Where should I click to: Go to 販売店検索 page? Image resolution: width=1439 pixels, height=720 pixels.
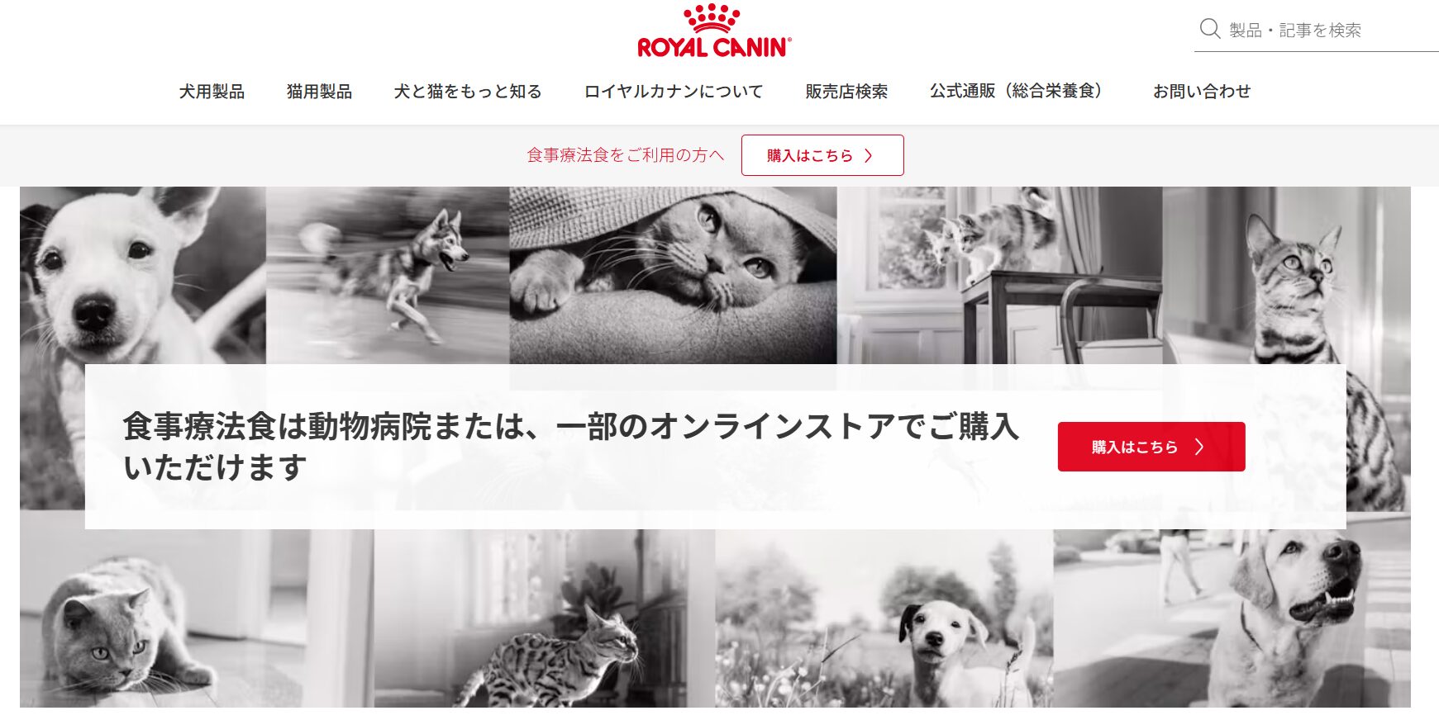(x=846, y=92)
